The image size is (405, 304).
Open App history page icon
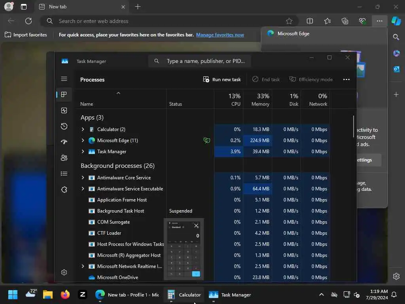click(x=64, y=126)
